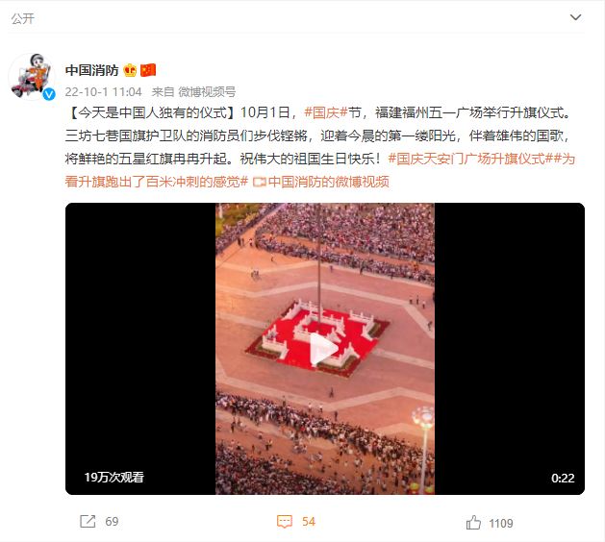Open the #国庆# hashtag
The height and width of the screenshot is (542, 605).
[x=326, y=112]
